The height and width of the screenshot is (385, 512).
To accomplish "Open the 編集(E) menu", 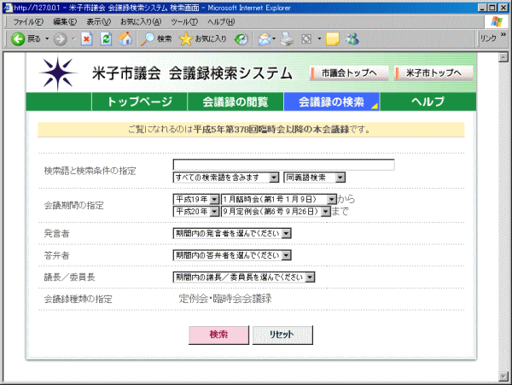I will coord(65,22).
